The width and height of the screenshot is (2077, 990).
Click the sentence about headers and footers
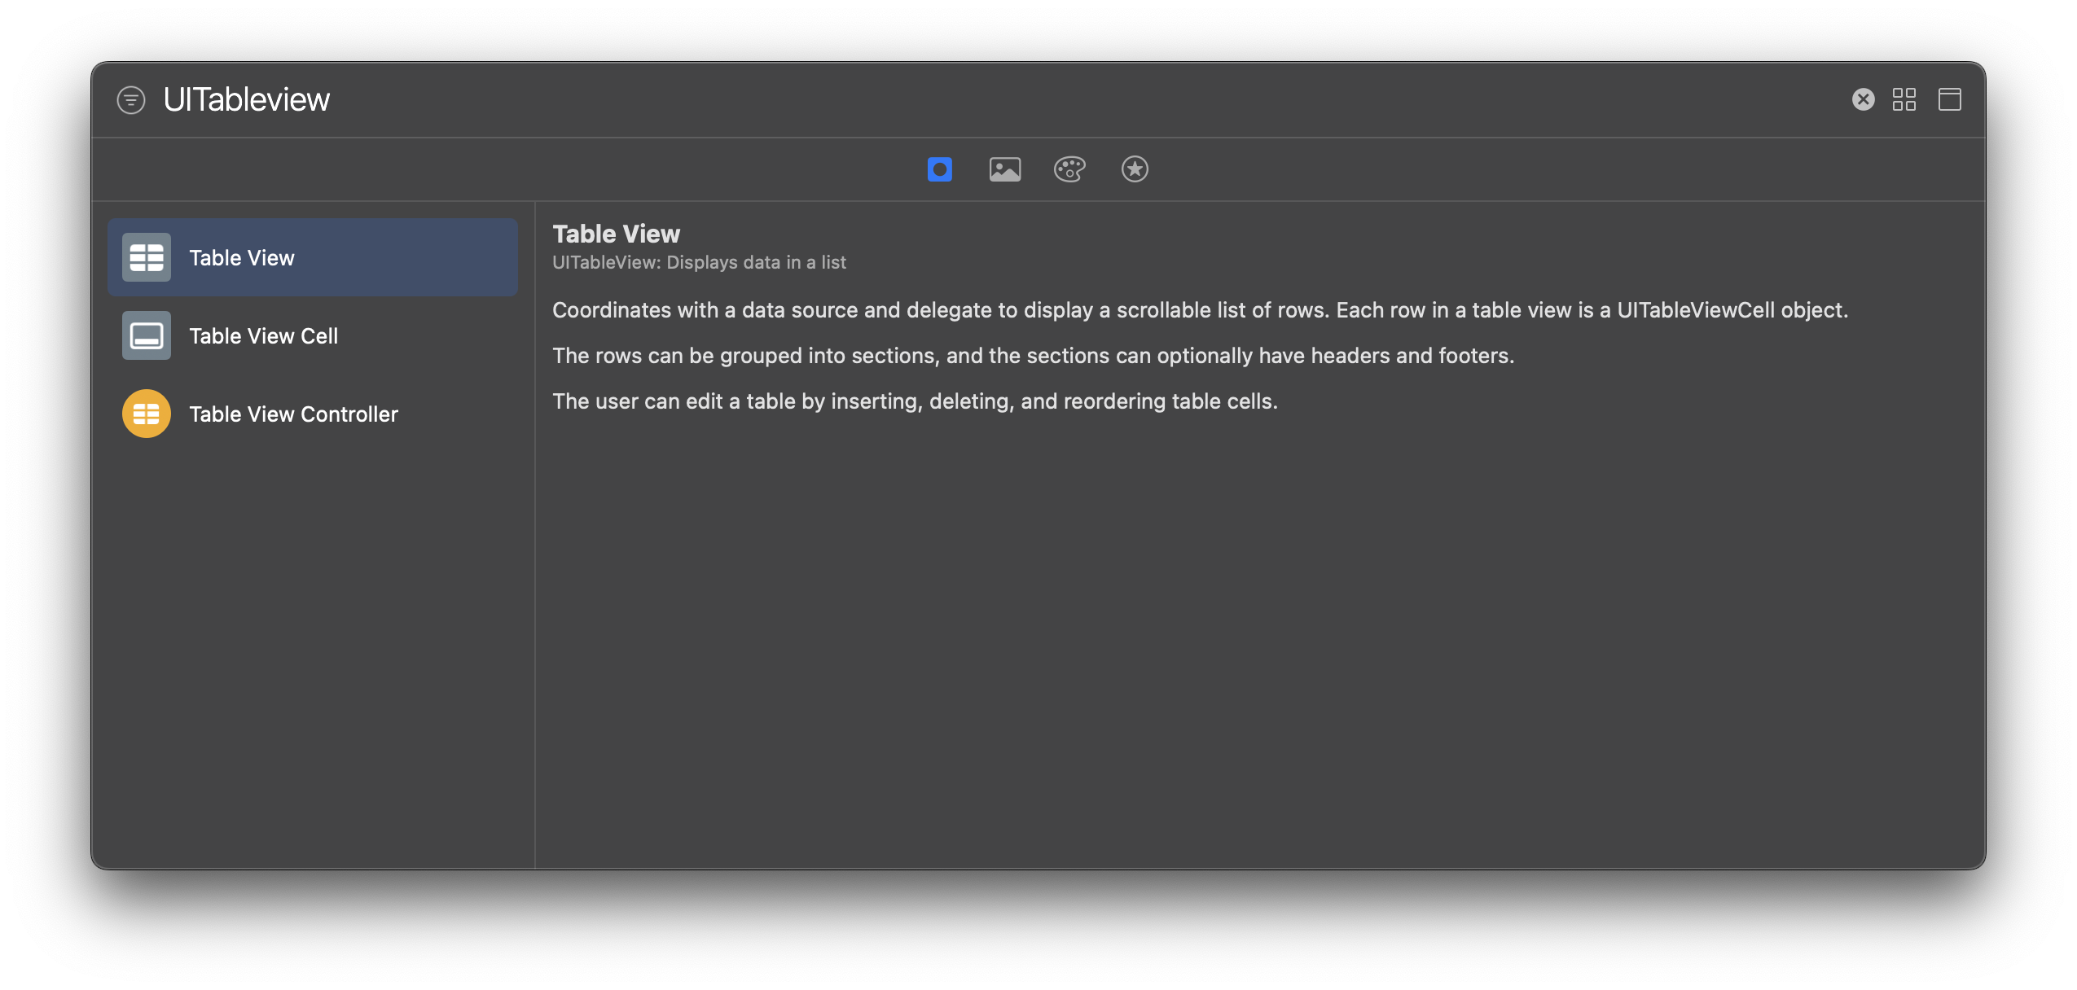pyautogui.click(x=1033, y=356)
